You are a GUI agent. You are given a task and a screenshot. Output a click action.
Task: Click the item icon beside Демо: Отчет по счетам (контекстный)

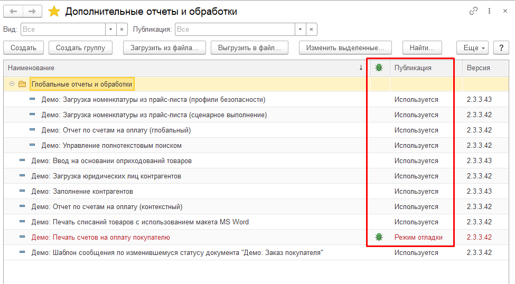tap(22, 206)
